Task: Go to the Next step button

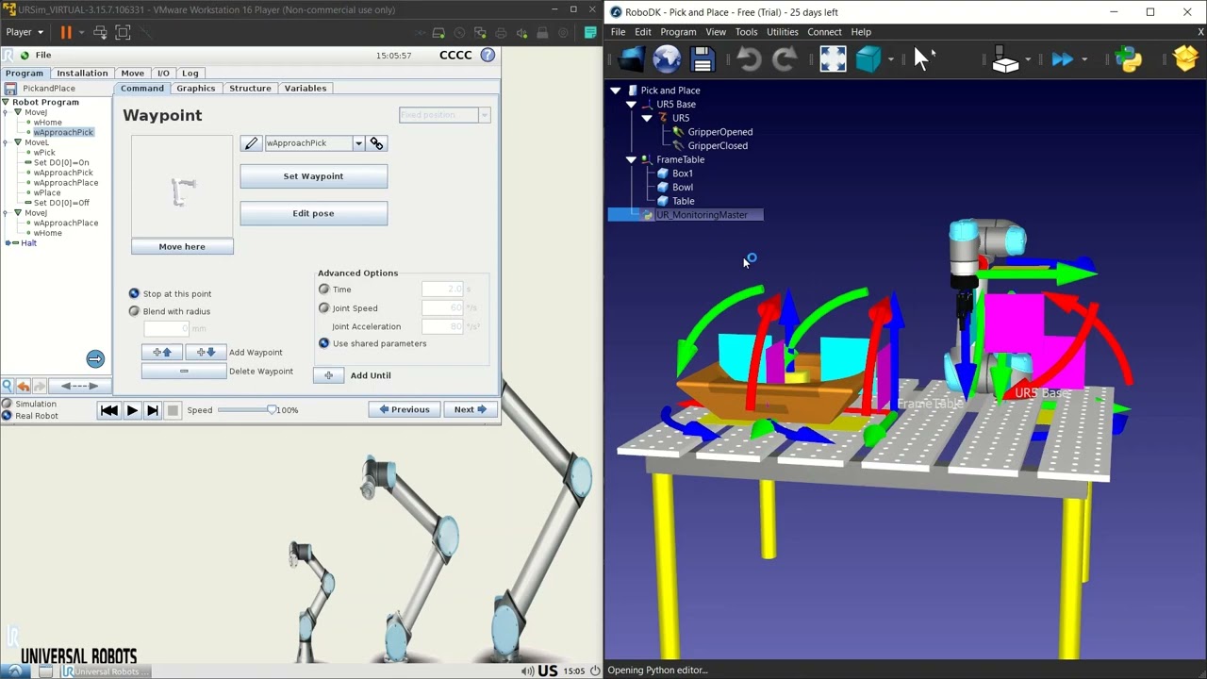Action: (x=470, y=409)
